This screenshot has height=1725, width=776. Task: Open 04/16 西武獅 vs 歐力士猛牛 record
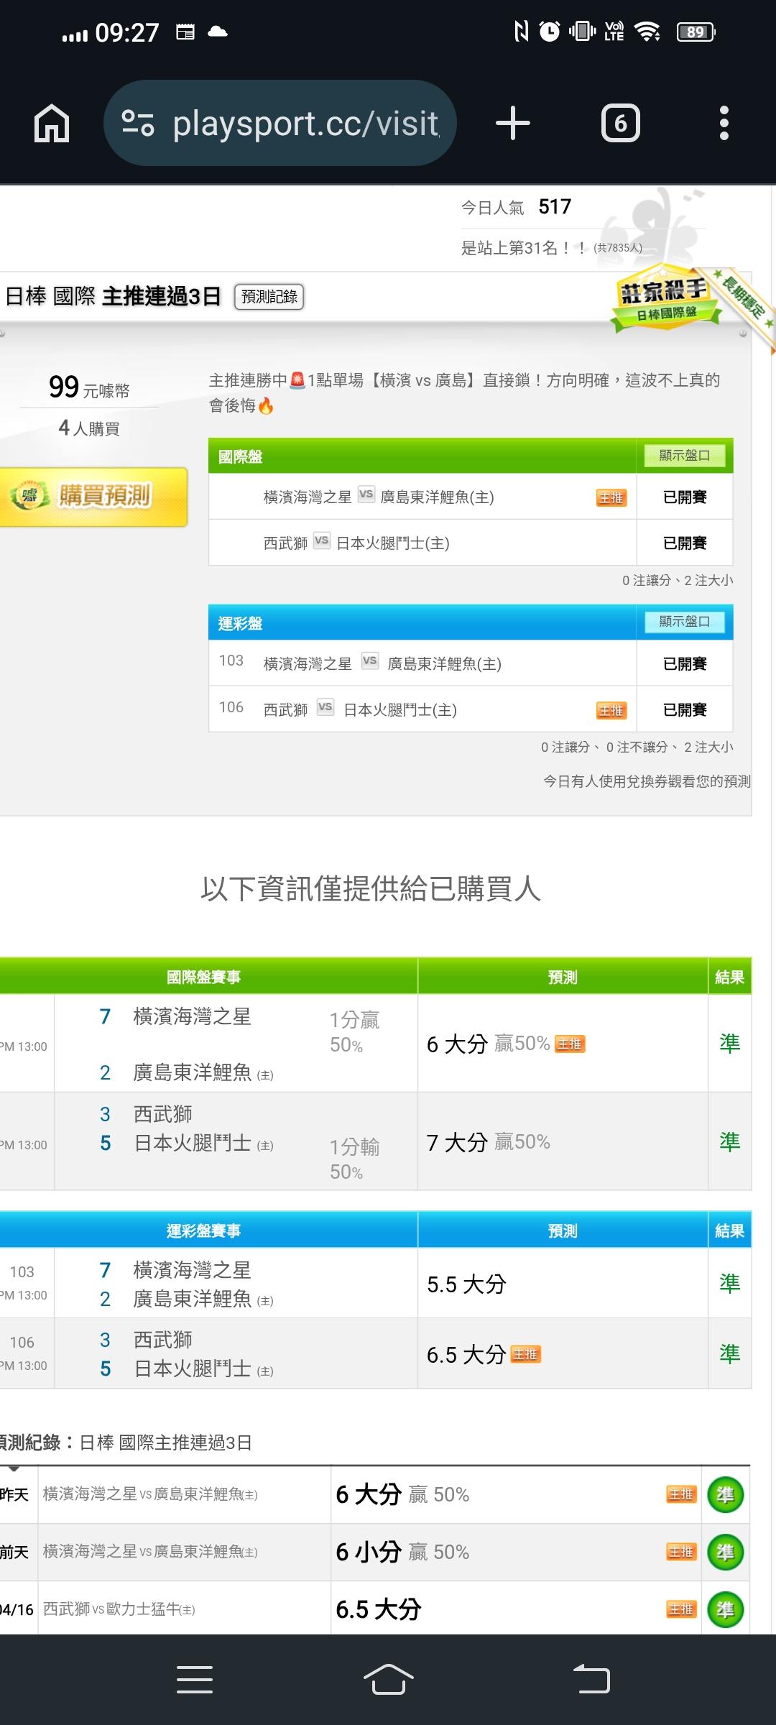119,1609
